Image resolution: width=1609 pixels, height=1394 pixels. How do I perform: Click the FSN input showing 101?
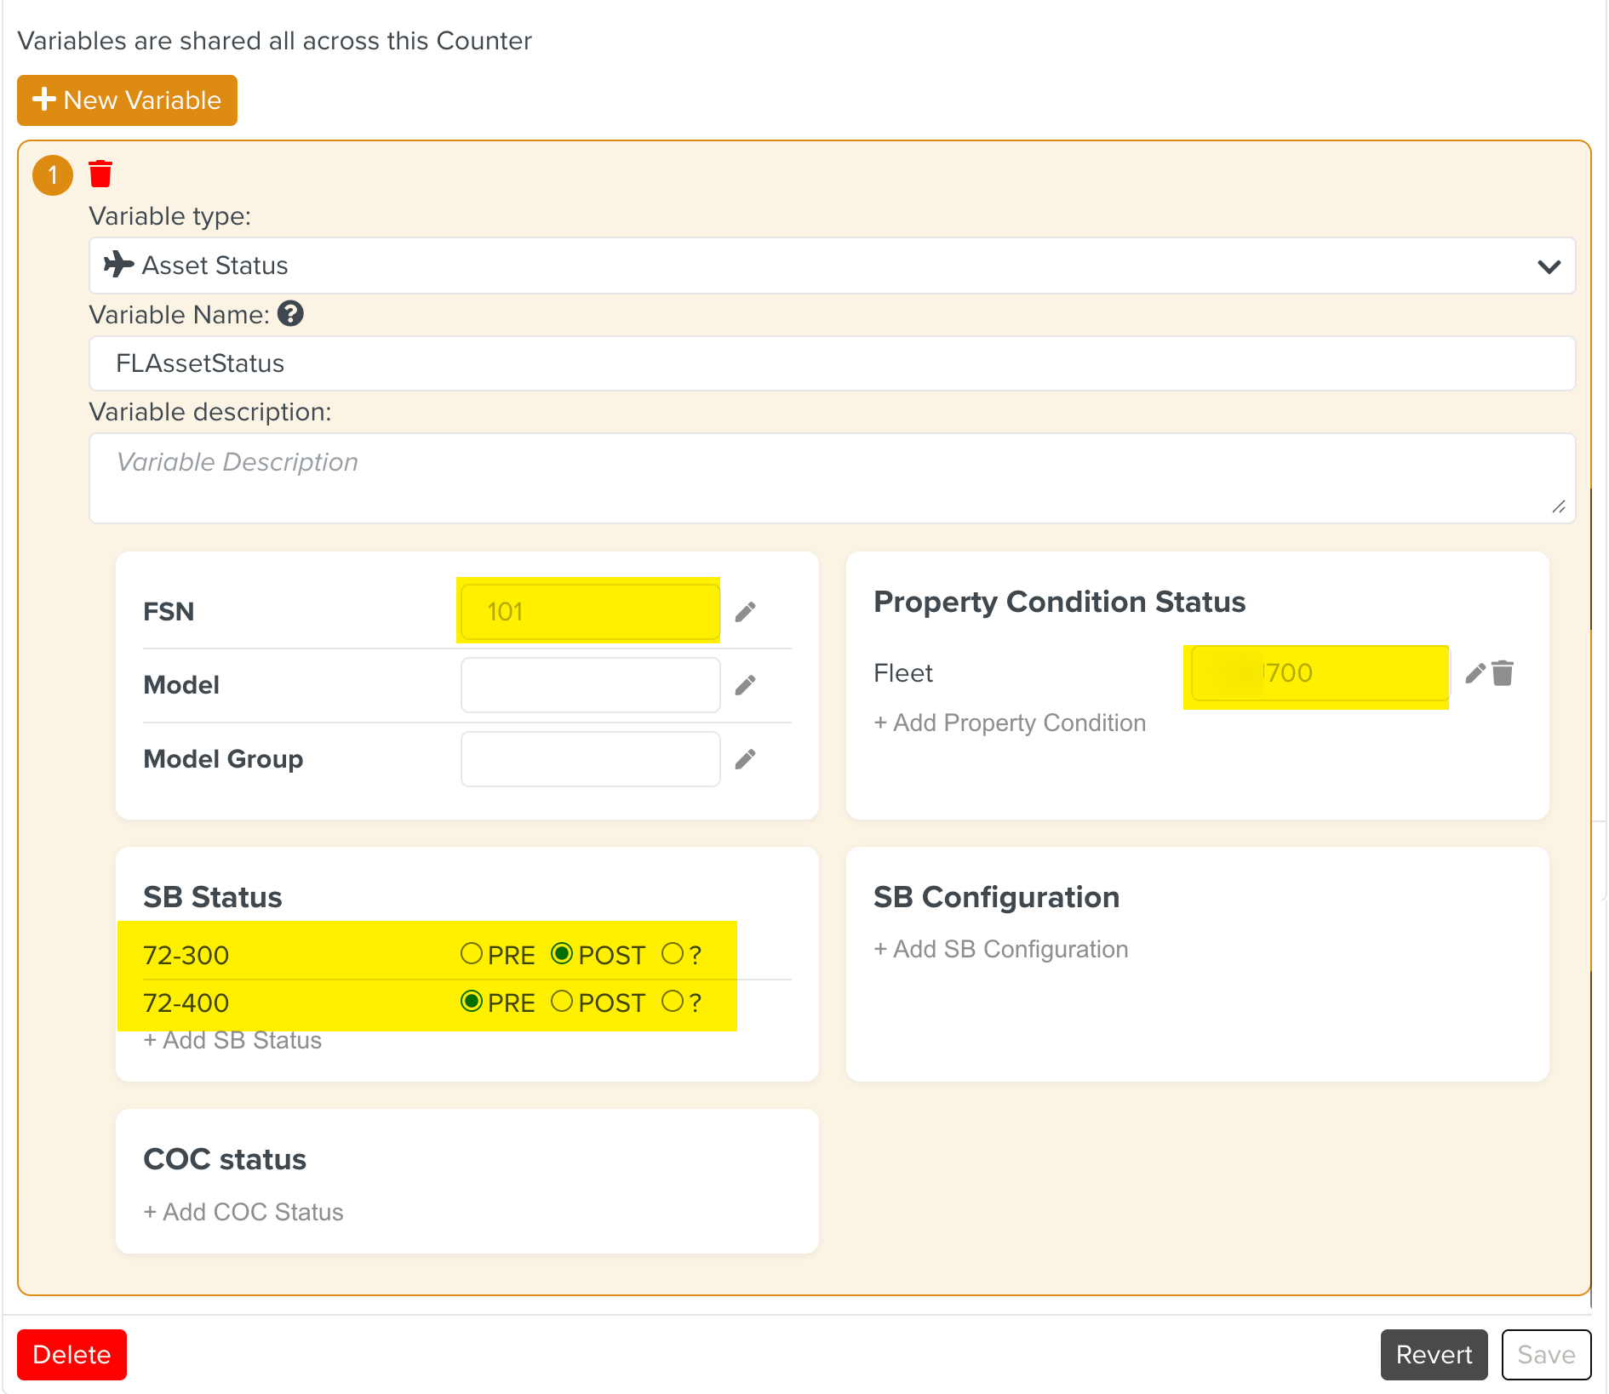point(590,612)
